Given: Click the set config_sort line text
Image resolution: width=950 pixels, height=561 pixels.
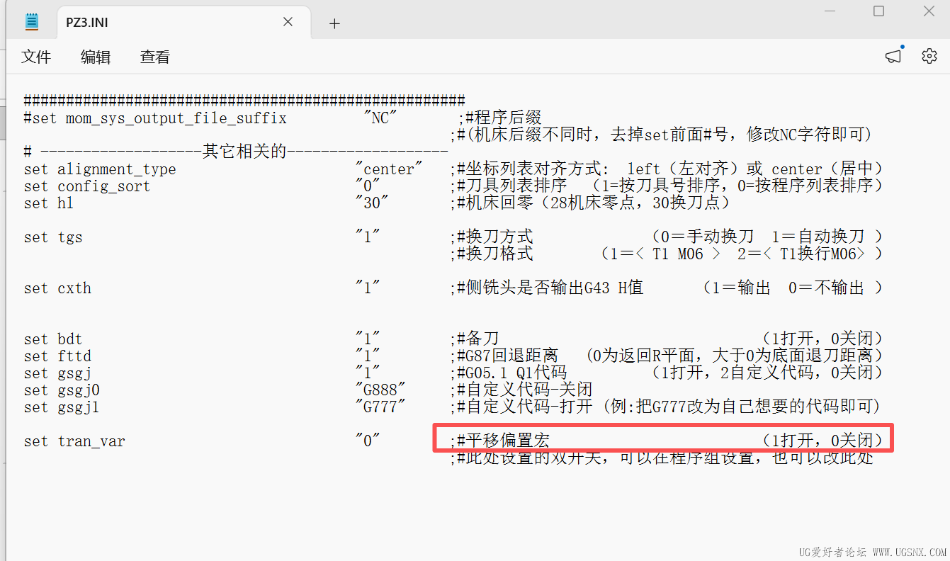Looking at the screenshot, I should (x=87, y=186).
